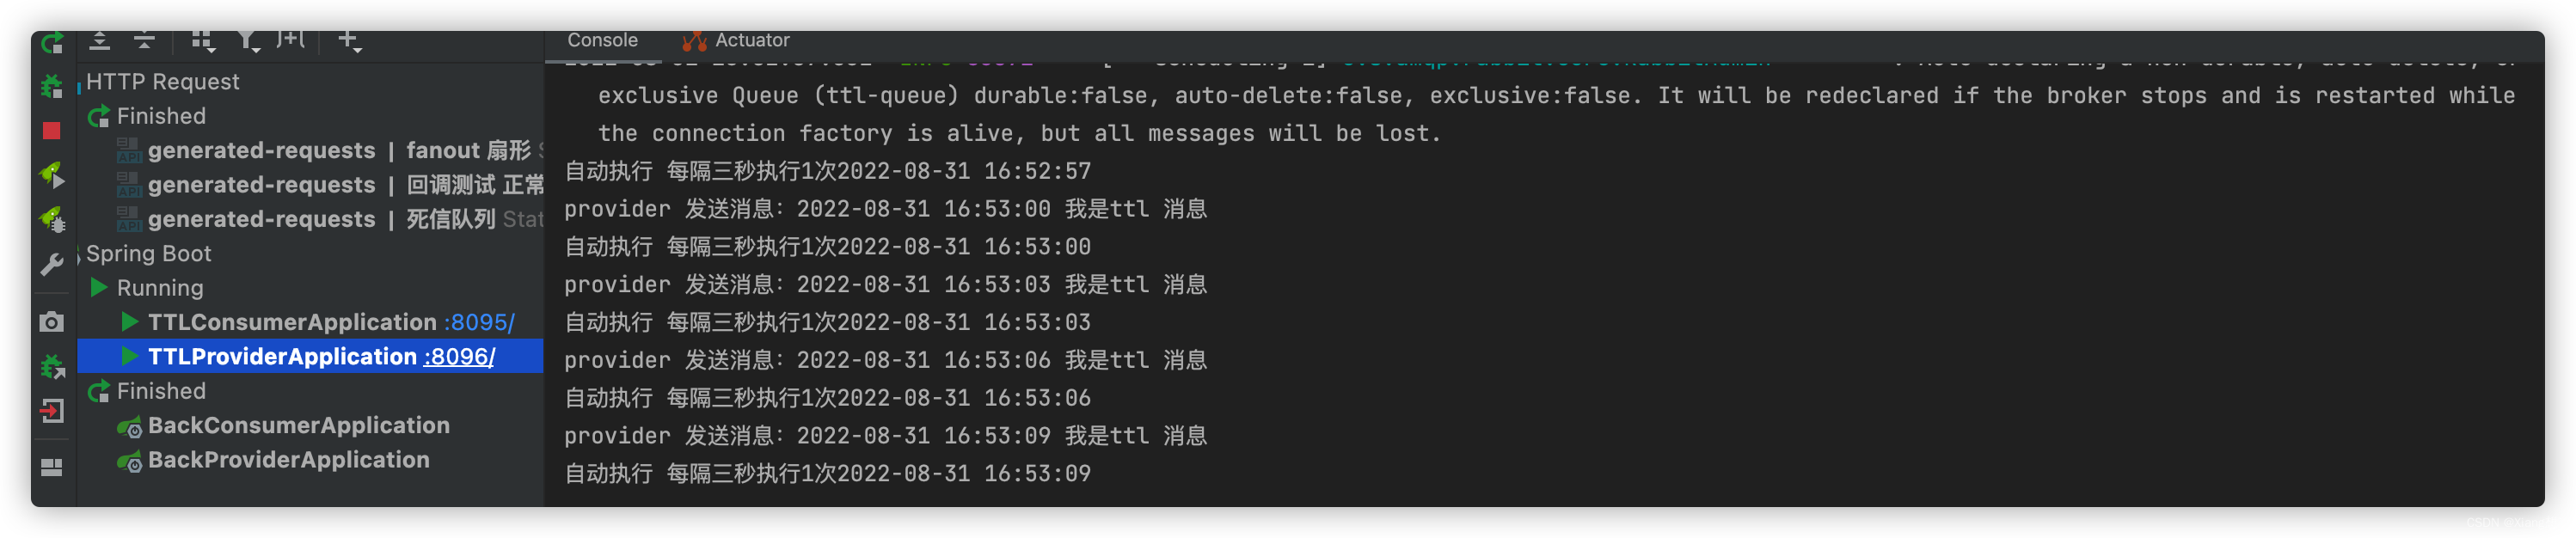Screen dimensions: 2576x538
Task: Toggle the layout options icon at bottom sidebar
Action: [51, 466]
